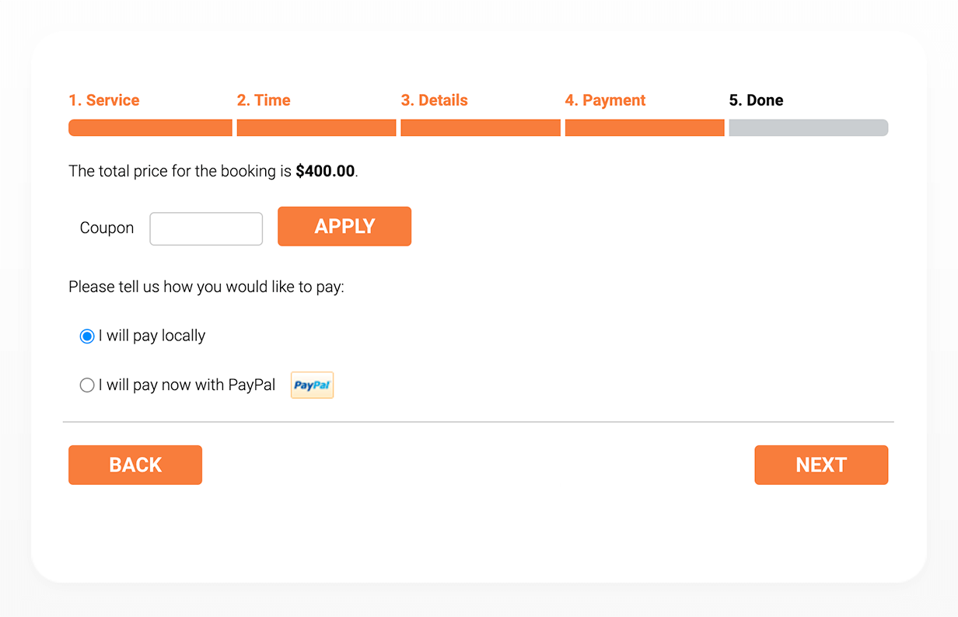Screen dimensions: 958x617
Task: Click the Coupon input field
Action: pyautogui.click(x=206, y=228)
